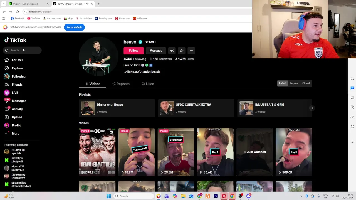Image resolution: width=356 pixels, height=200 pixels.
Task: Open the Upload page from sidebar
Action: (13, 117)
